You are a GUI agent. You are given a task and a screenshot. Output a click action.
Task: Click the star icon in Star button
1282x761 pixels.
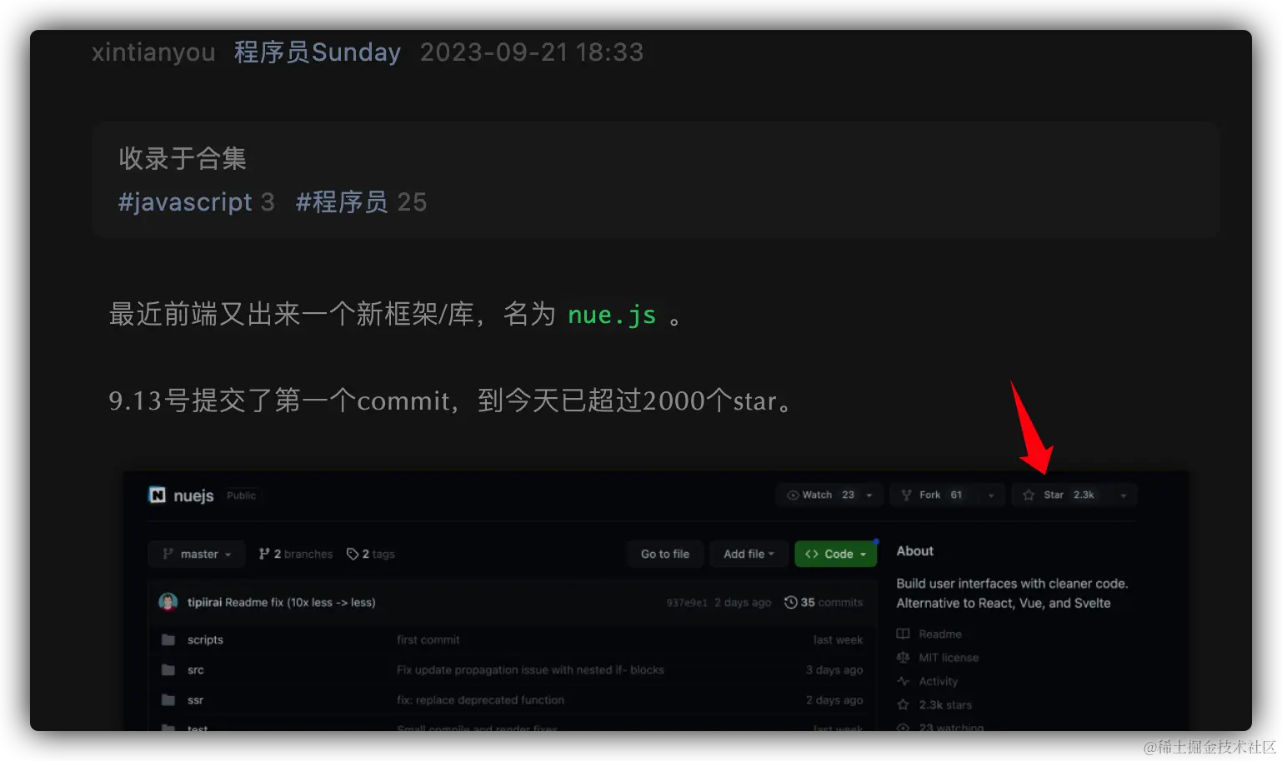1029,495
